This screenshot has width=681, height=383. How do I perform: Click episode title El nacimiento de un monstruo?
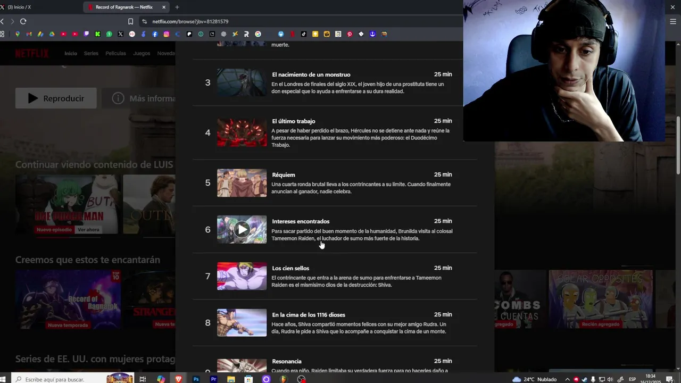point(311,74)
